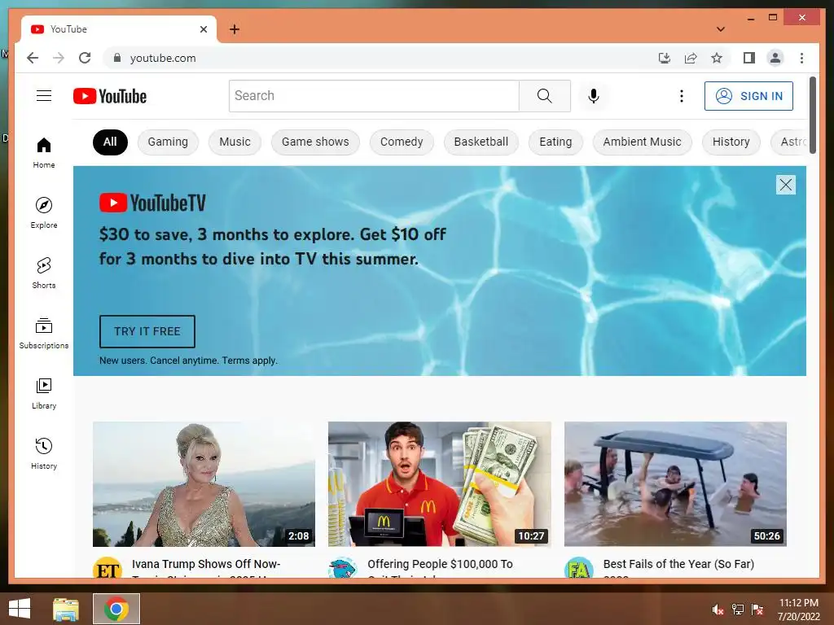This screenshot has height=625, width=834.
Task: Select the Eating filter chip
Action: pos(555,142)
